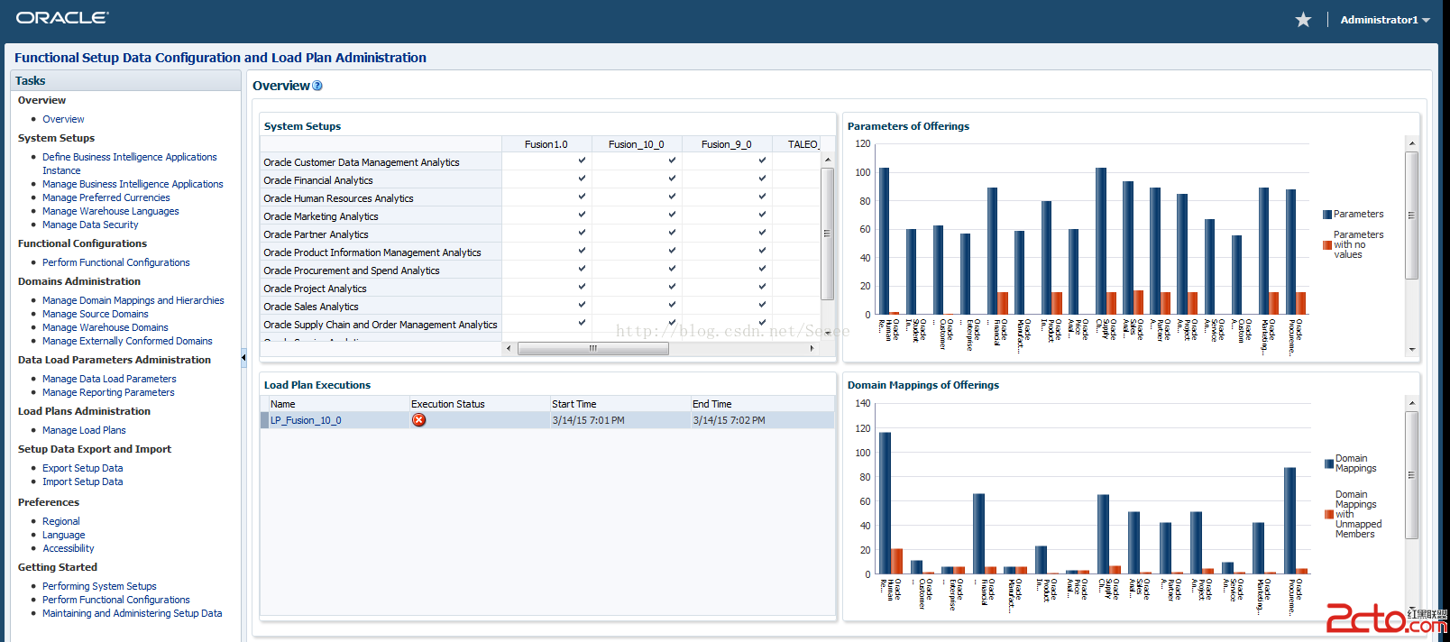The height and width of the screenshot is (642, 1450).
Task: Open the Overview link in Tasks
Action: click(x=63, y=119)
